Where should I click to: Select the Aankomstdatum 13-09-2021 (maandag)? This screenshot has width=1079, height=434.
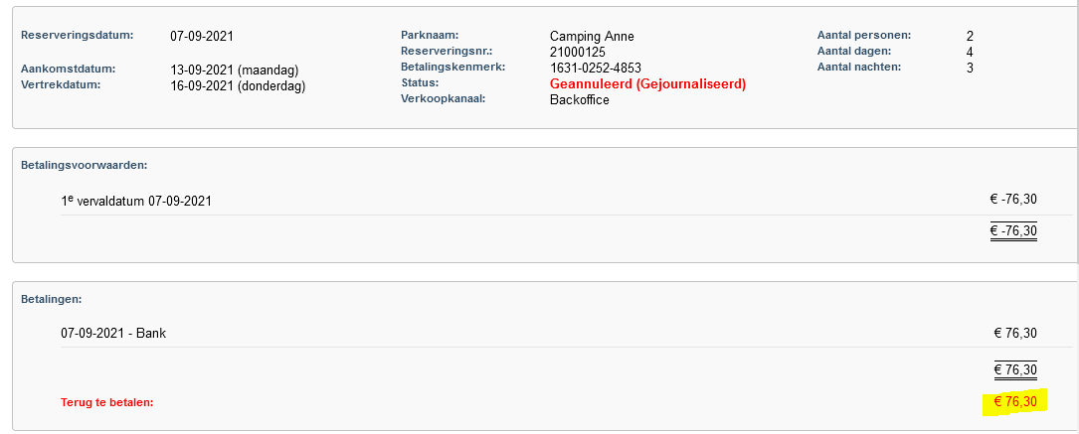234,71
